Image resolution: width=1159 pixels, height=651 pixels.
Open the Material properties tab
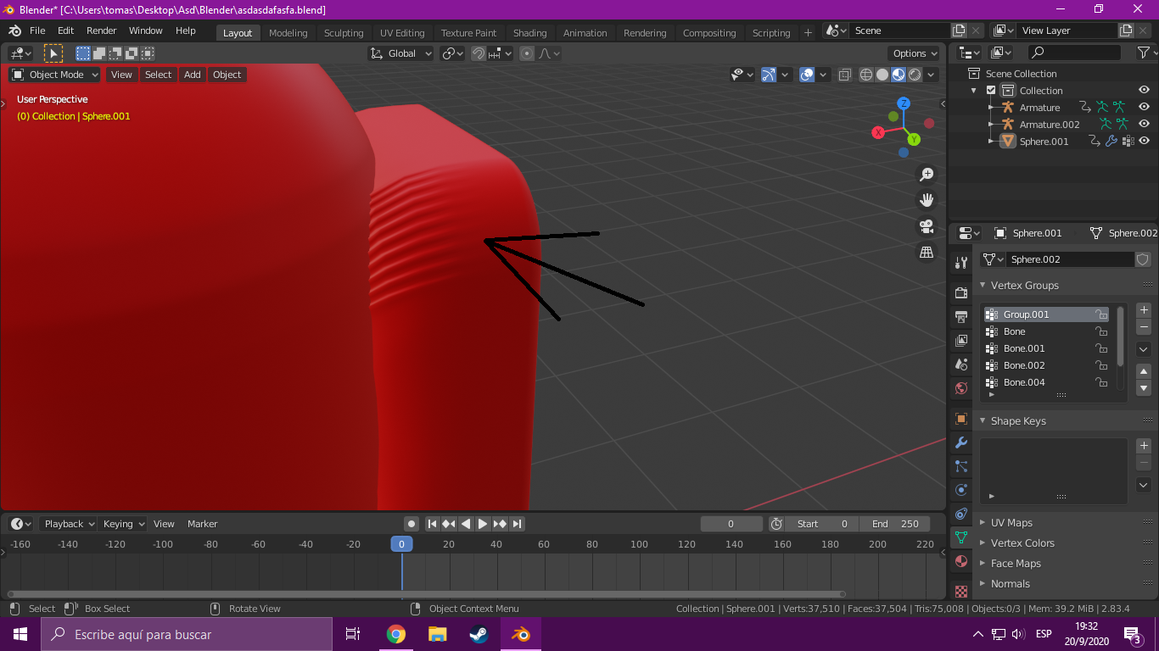point(961,560)
